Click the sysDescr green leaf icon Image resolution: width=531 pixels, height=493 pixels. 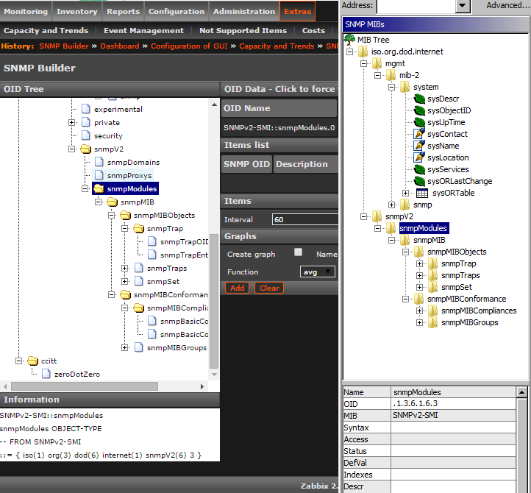[419, 99]
